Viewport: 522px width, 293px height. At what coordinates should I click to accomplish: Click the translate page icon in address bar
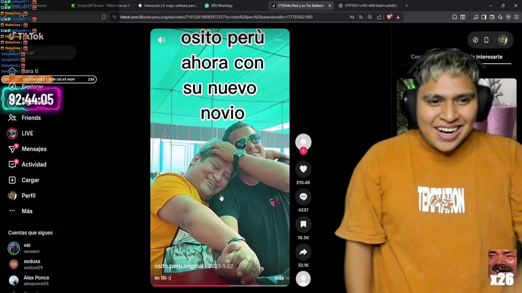(361, 17)
